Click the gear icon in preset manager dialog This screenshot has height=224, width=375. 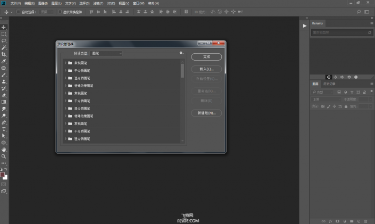[181, 53]
